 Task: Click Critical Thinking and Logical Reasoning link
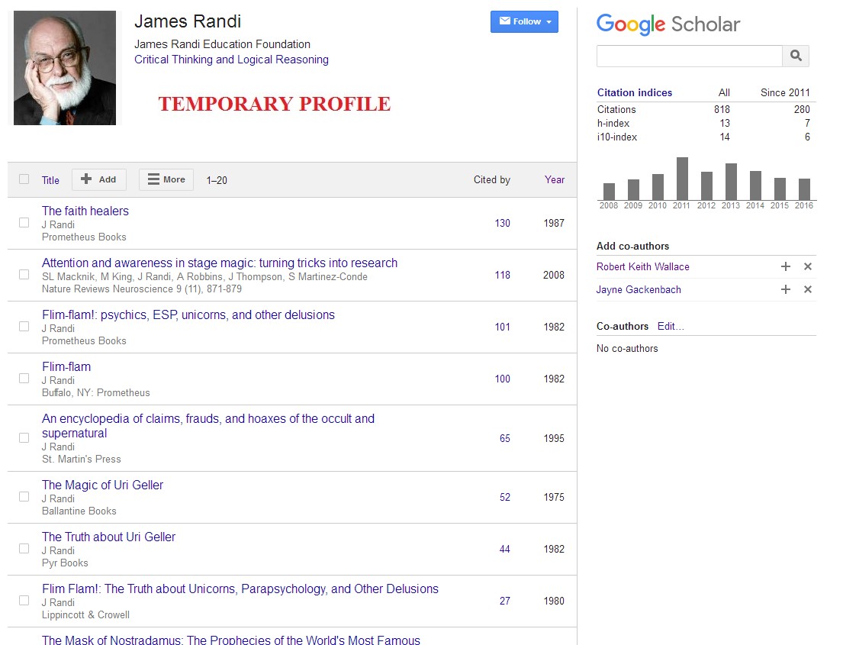pos(231,60)
